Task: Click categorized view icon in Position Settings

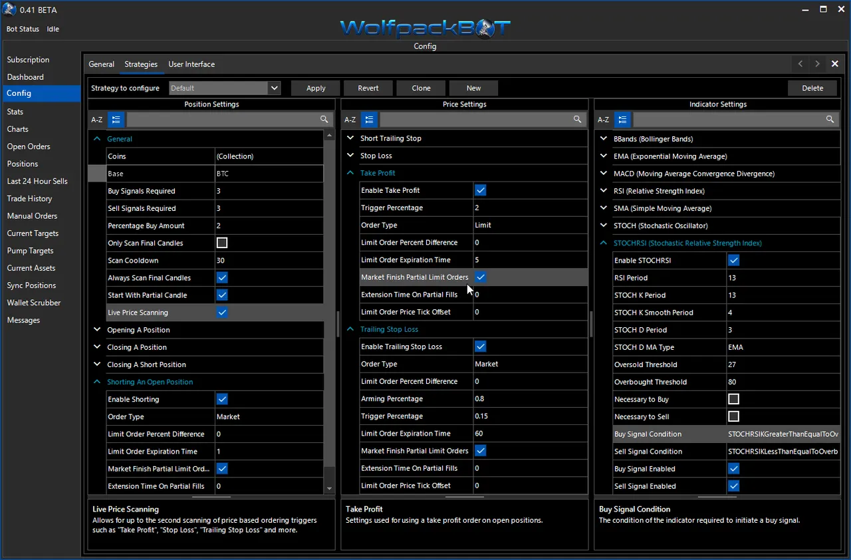Action: 116,120
